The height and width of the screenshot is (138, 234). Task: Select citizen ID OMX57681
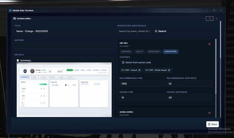(124, 115)
